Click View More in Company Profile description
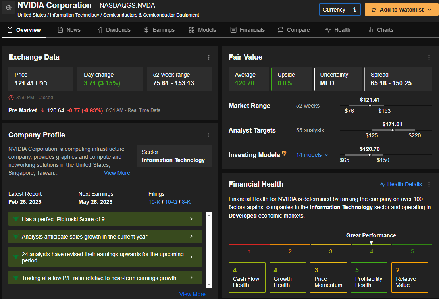The height and width of the screenshot is (299, 439). pos(117,173)
